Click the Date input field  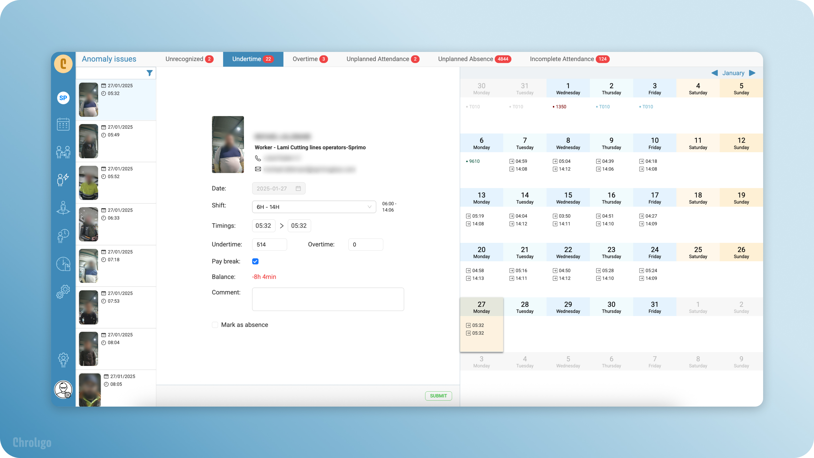[x=278, y=188]
